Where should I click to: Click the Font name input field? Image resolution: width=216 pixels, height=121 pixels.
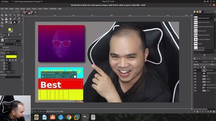click(x=12, y=41)
